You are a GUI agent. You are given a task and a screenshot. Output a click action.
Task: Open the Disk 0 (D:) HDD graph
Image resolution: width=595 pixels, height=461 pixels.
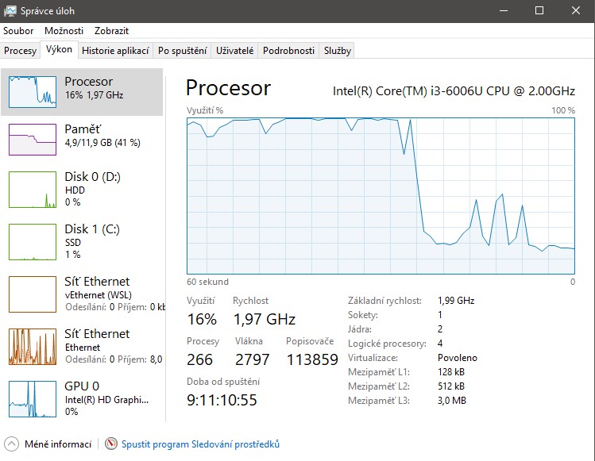(33, 189)
